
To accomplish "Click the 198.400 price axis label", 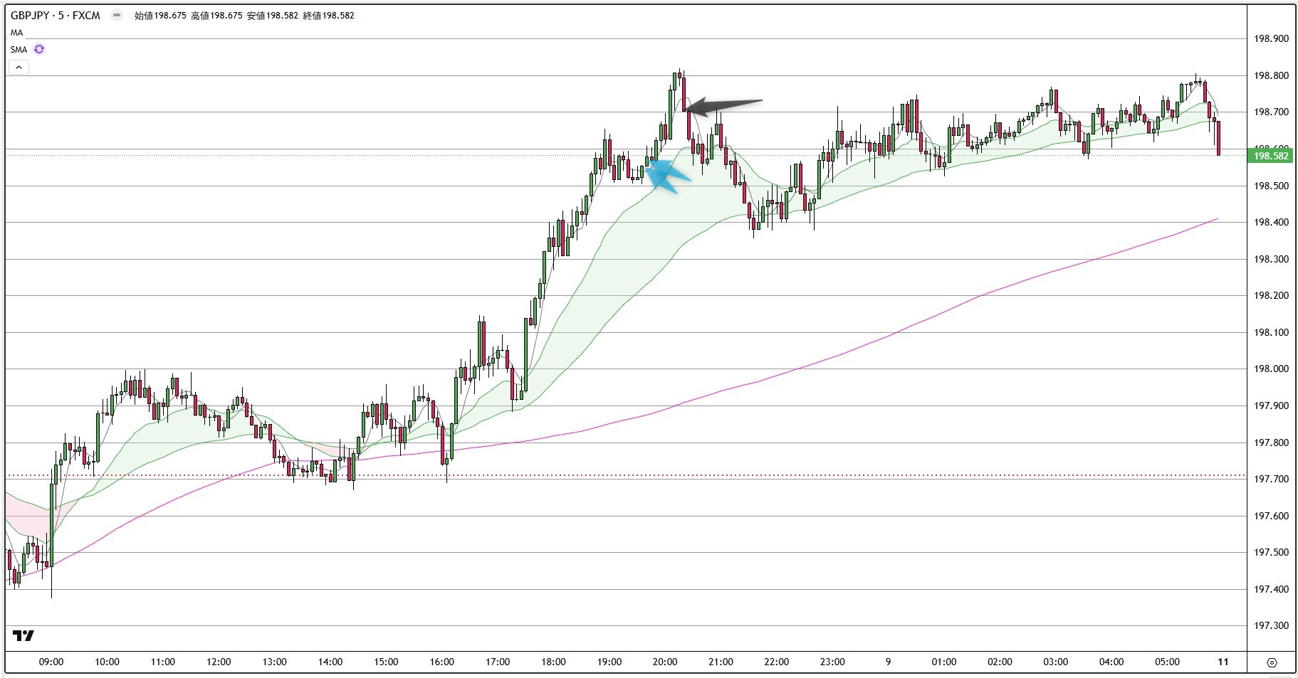I will click(x=1271, y=222).
